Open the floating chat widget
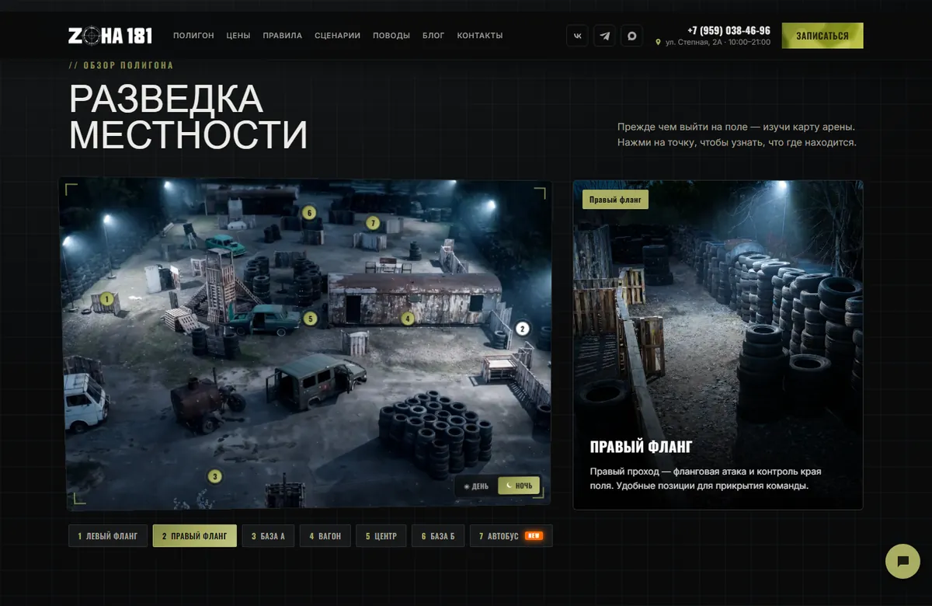Image resolution: width=932 pixels, height=606 pixels. point(902,561)
